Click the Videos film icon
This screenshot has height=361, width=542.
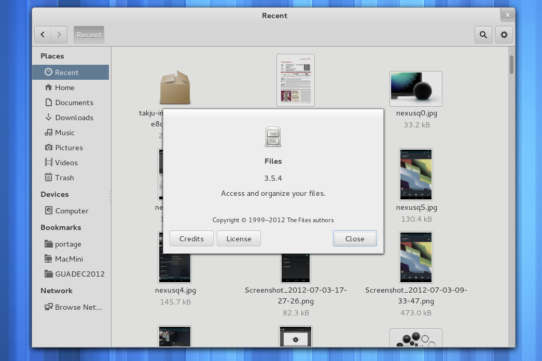pos(49,162)
